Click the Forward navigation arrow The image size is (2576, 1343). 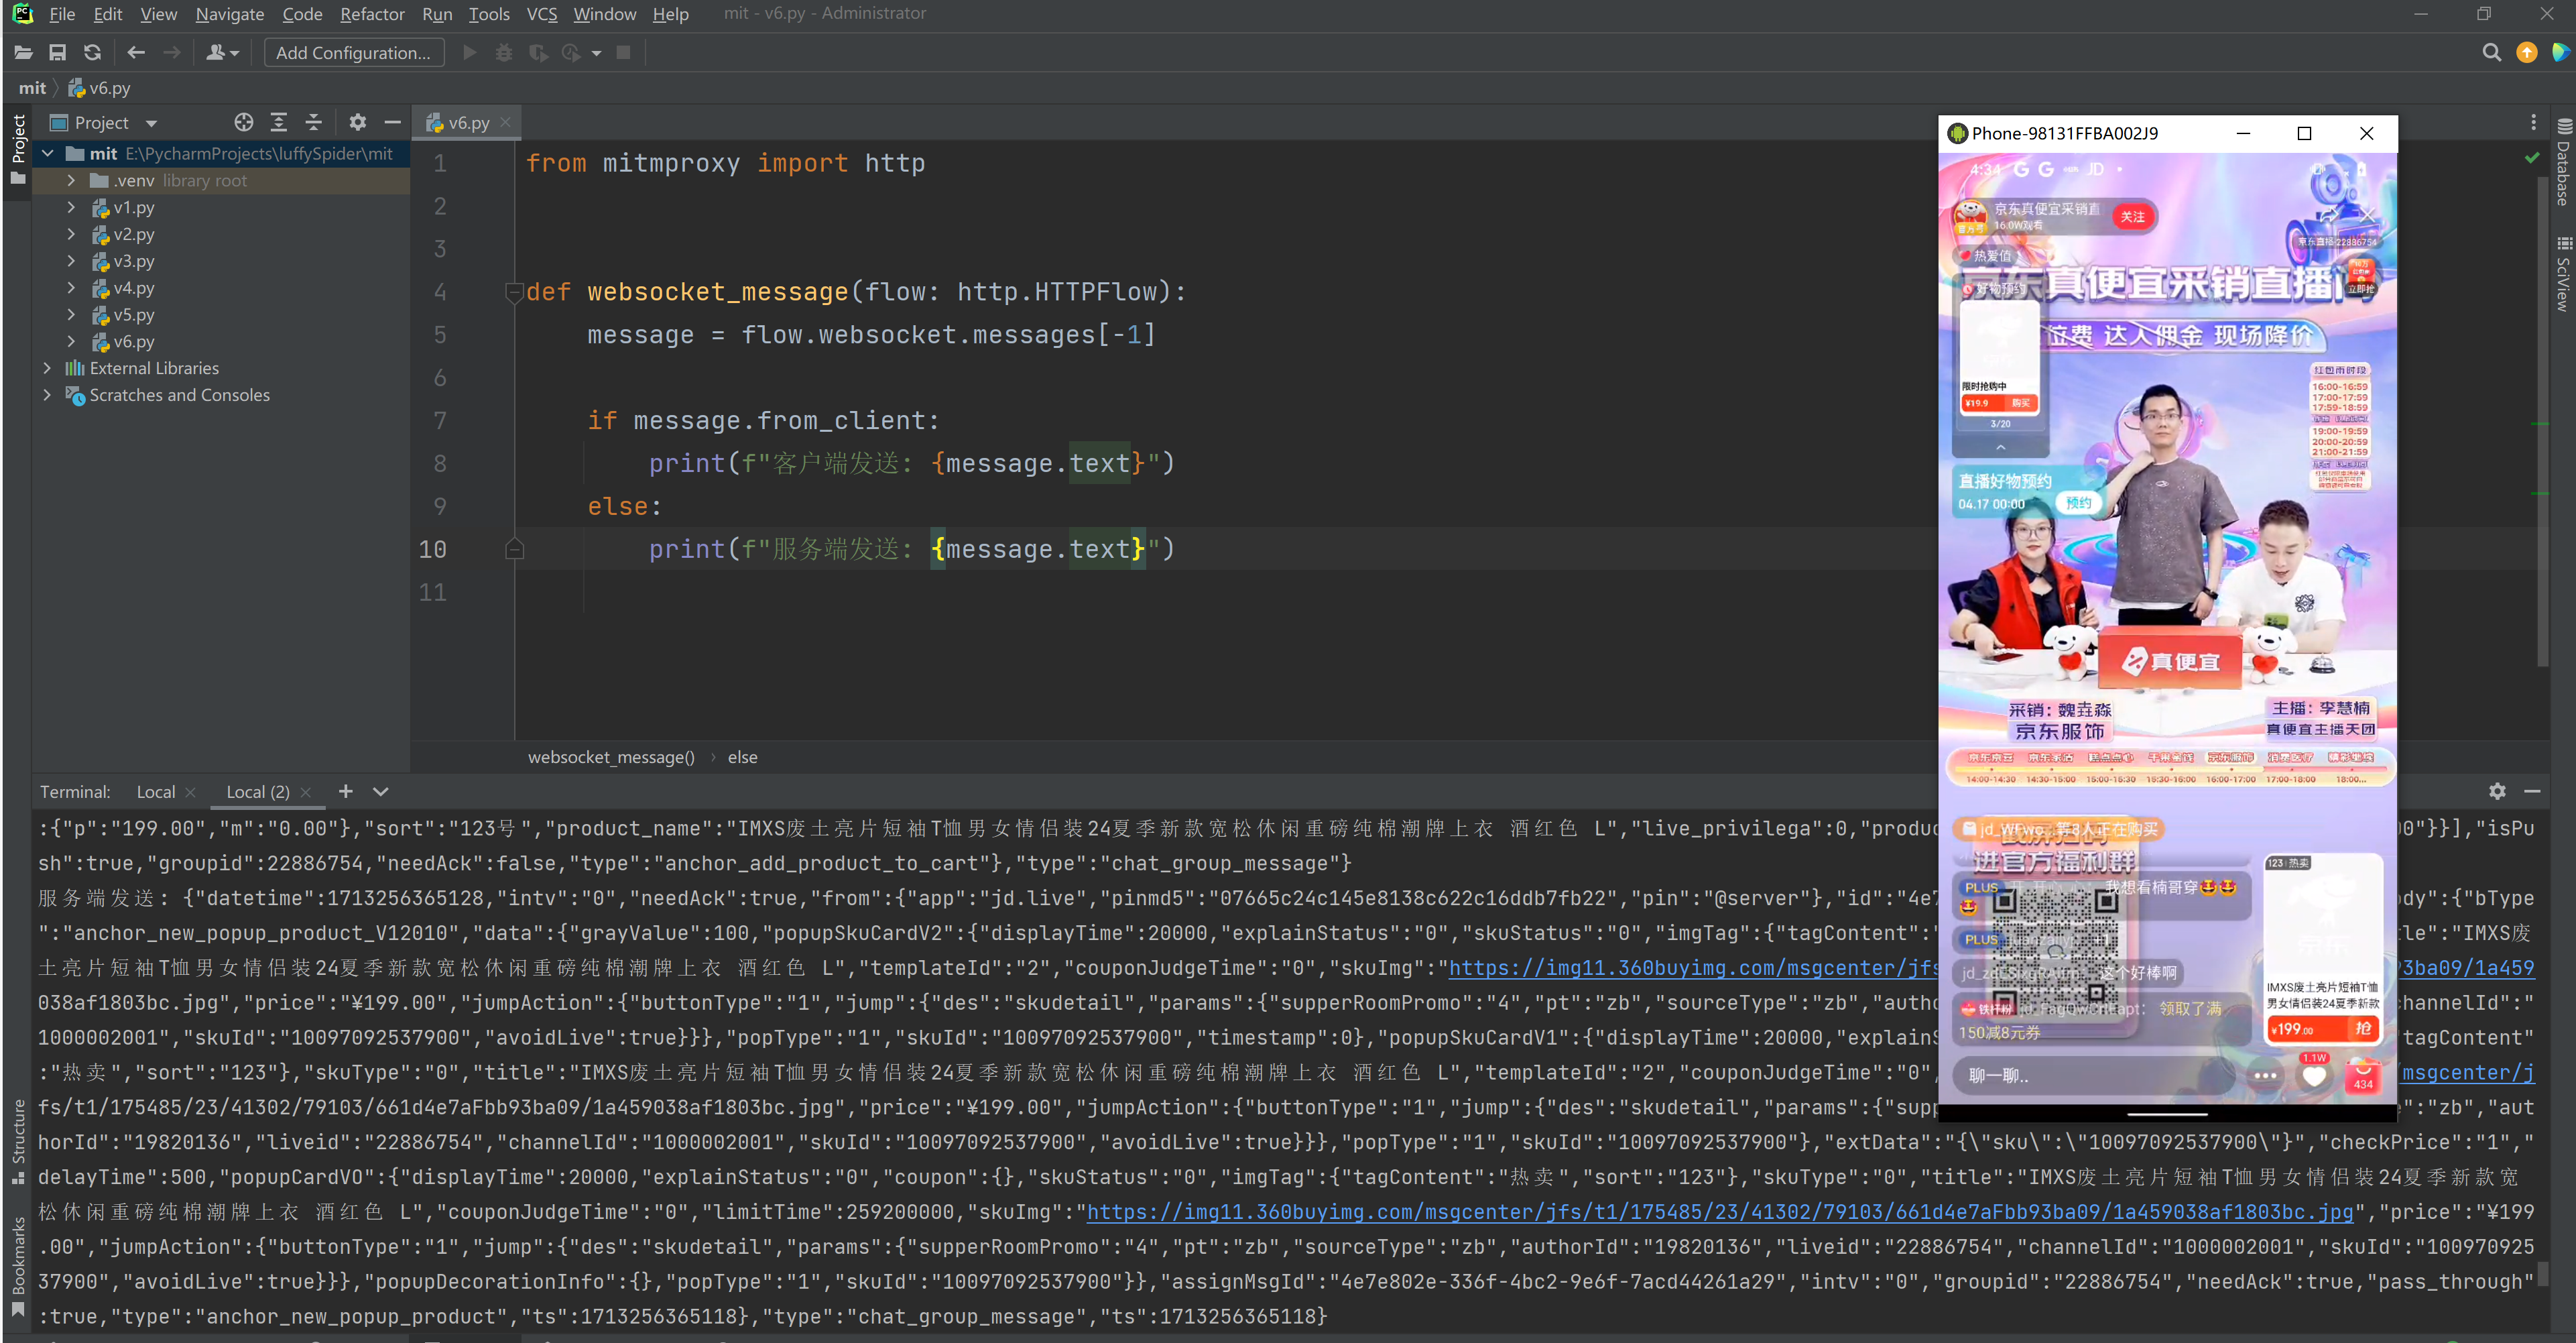point(172,53)
